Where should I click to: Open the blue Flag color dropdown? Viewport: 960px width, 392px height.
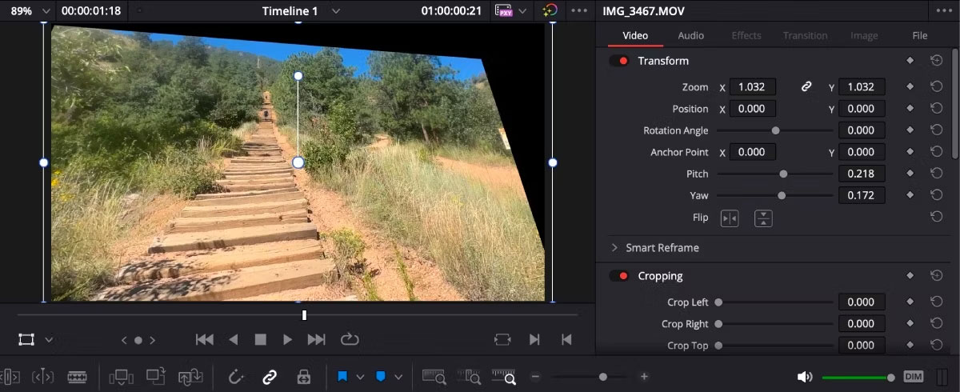[360, 376]
